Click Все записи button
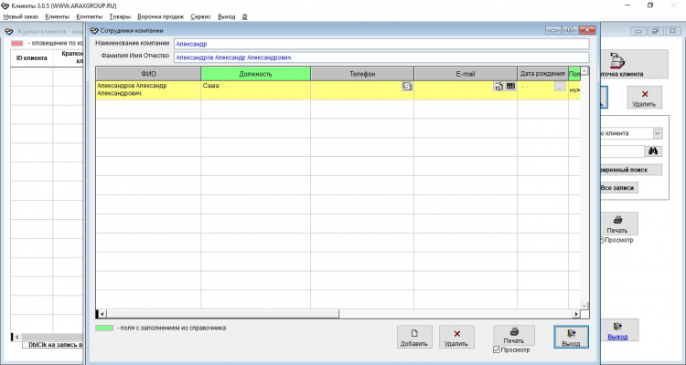 tap(618, 188)
